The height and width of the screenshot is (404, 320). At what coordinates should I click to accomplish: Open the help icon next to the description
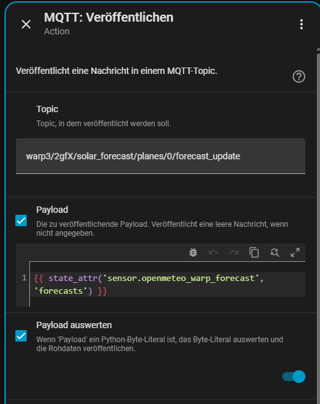pos(299,76)
